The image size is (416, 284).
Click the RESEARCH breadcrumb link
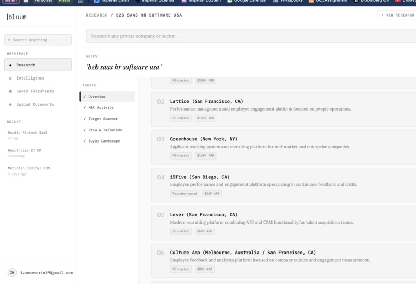(x=97, y=15)
